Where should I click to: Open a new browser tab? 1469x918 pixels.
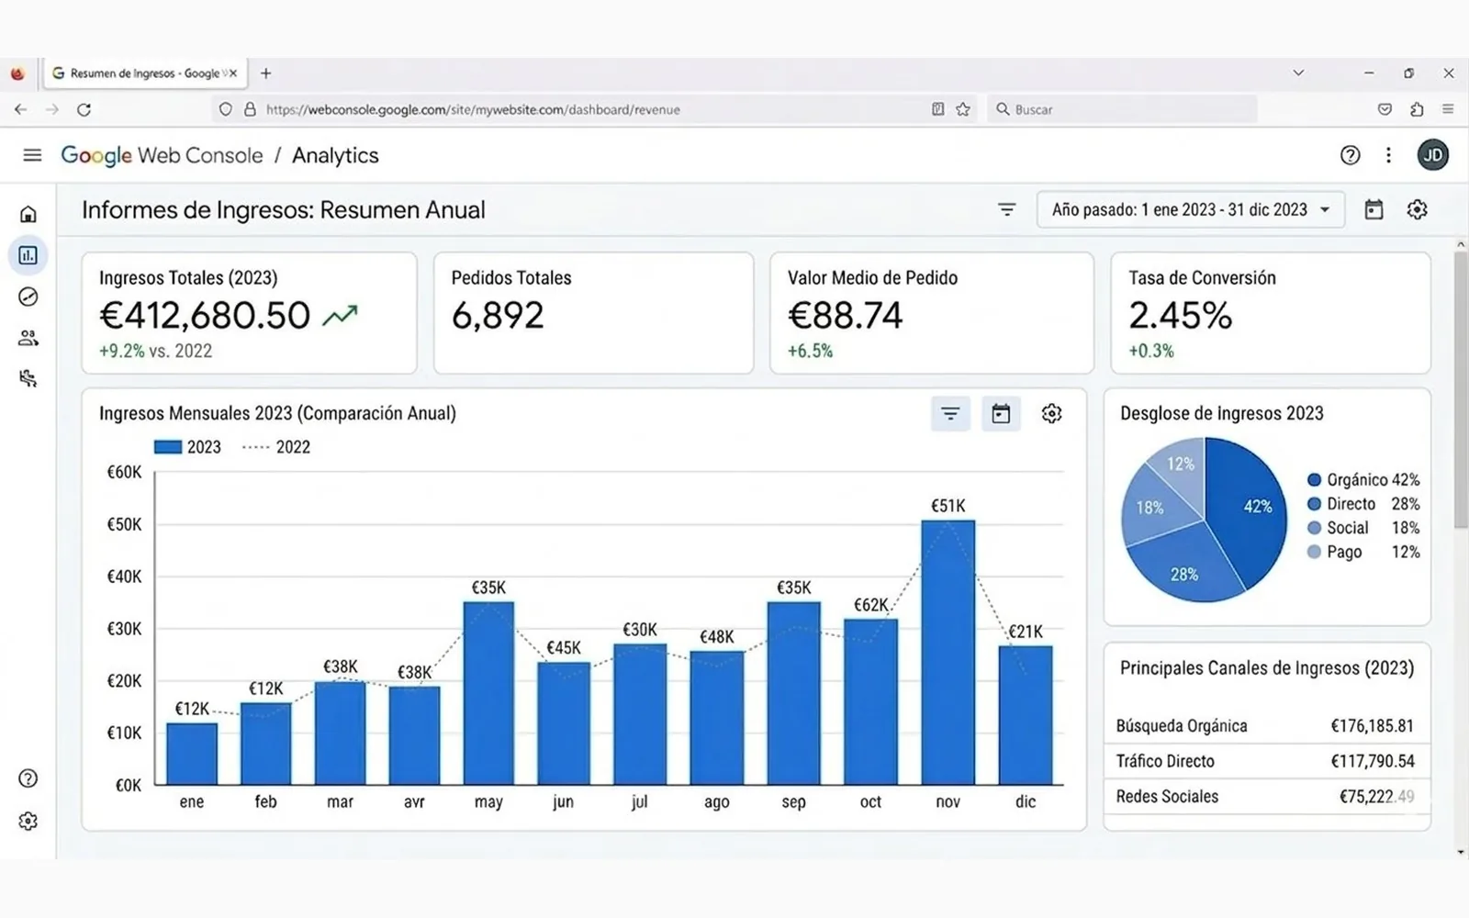[265, 73]
